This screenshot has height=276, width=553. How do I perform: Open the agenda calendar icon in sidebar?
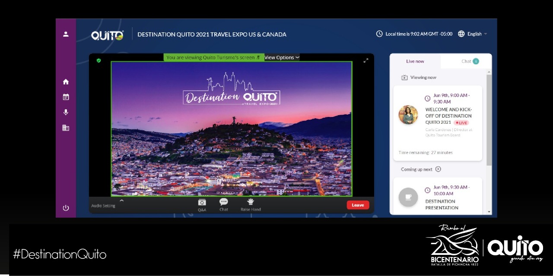tap(66, 97)
